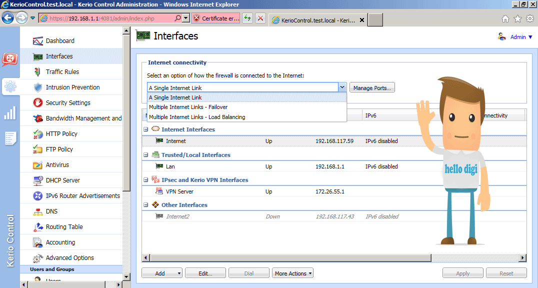Collapse the Internet Interfaces group

click(x=146, y=129)
